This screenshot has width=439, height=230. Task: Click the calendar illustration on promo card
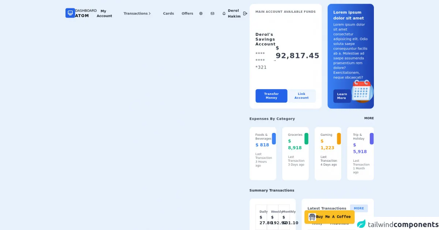coord(362,91)
